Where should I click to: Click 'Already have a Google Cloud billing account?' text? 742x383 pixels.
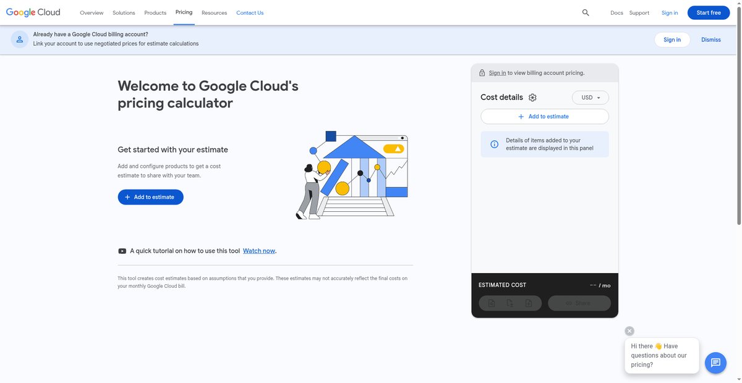point(90,35)
